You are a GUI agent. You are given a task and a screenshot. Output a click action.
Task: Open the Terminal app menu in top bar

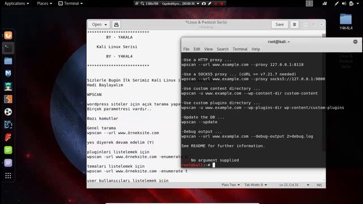tap(70, 3)
